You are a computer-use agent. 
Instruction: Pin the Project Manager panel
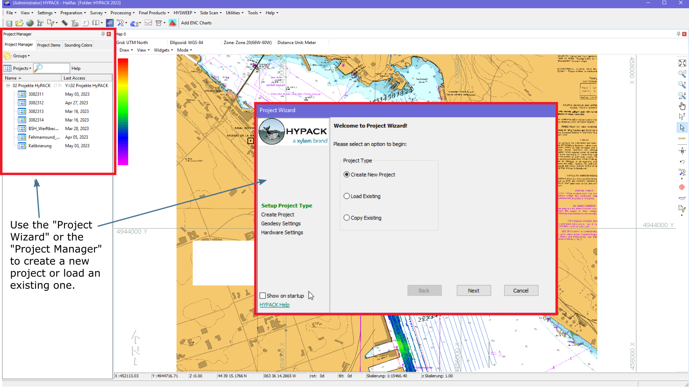click(x=103, y=34)
